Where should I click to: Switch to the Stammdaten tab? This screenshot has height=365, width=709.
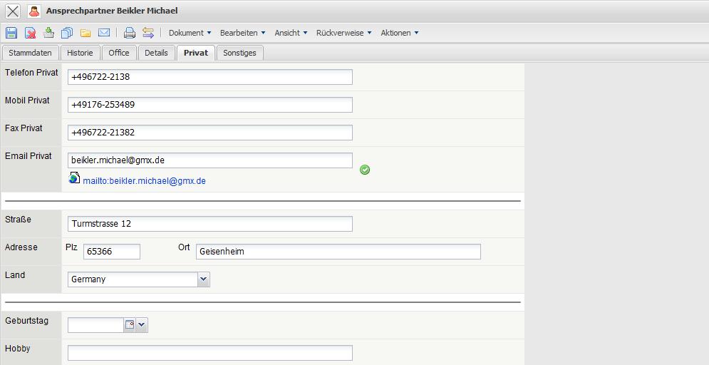pyautogui.click(x=30, y=53)
